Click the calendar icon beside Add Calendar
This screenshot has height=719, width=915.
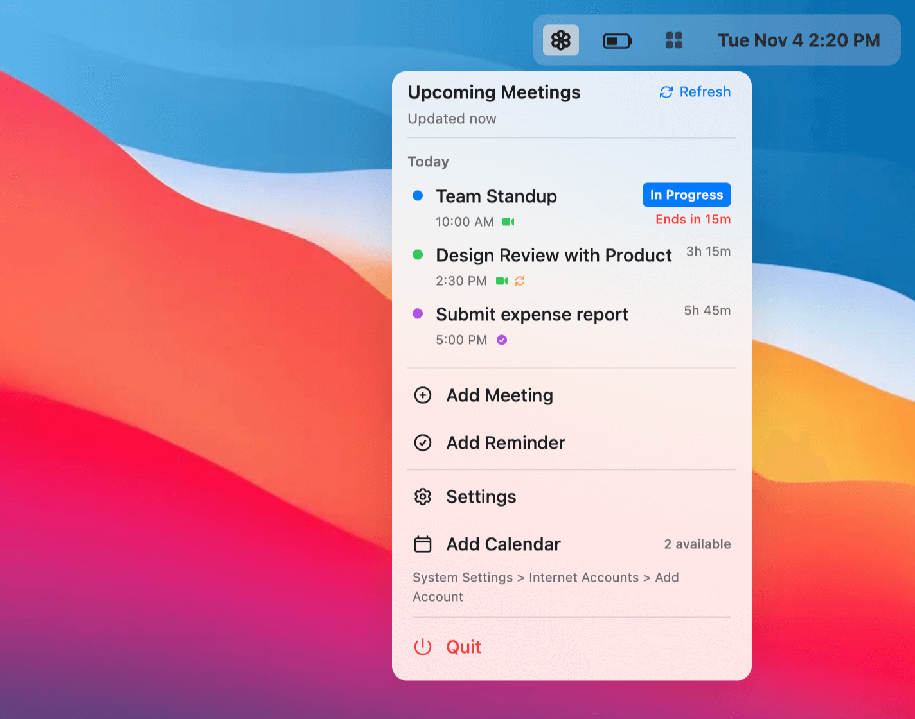click(x=423, y=544)
